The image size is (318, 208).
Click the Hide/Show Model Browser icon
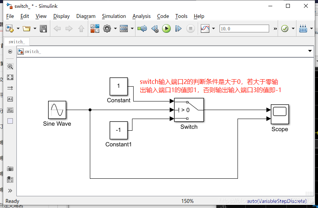10,52
